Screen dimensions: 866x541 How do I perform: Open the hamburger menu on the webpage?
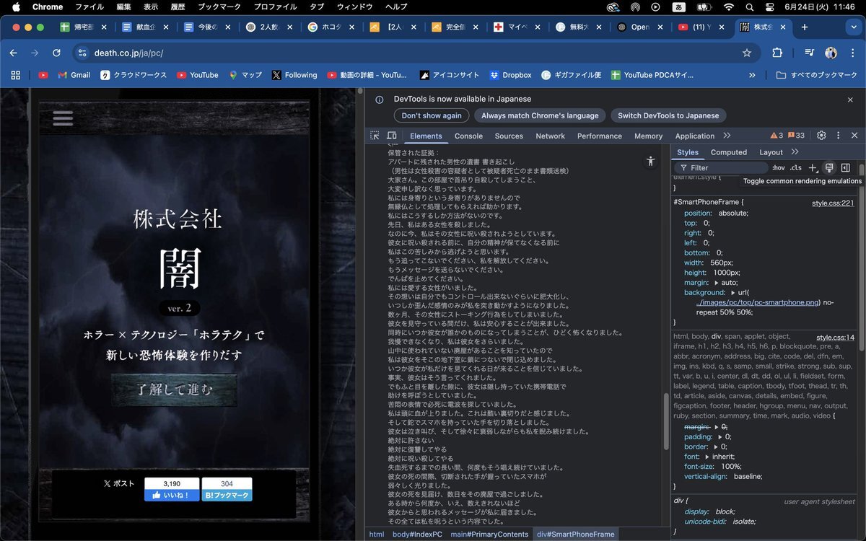(x=63, y=118)
